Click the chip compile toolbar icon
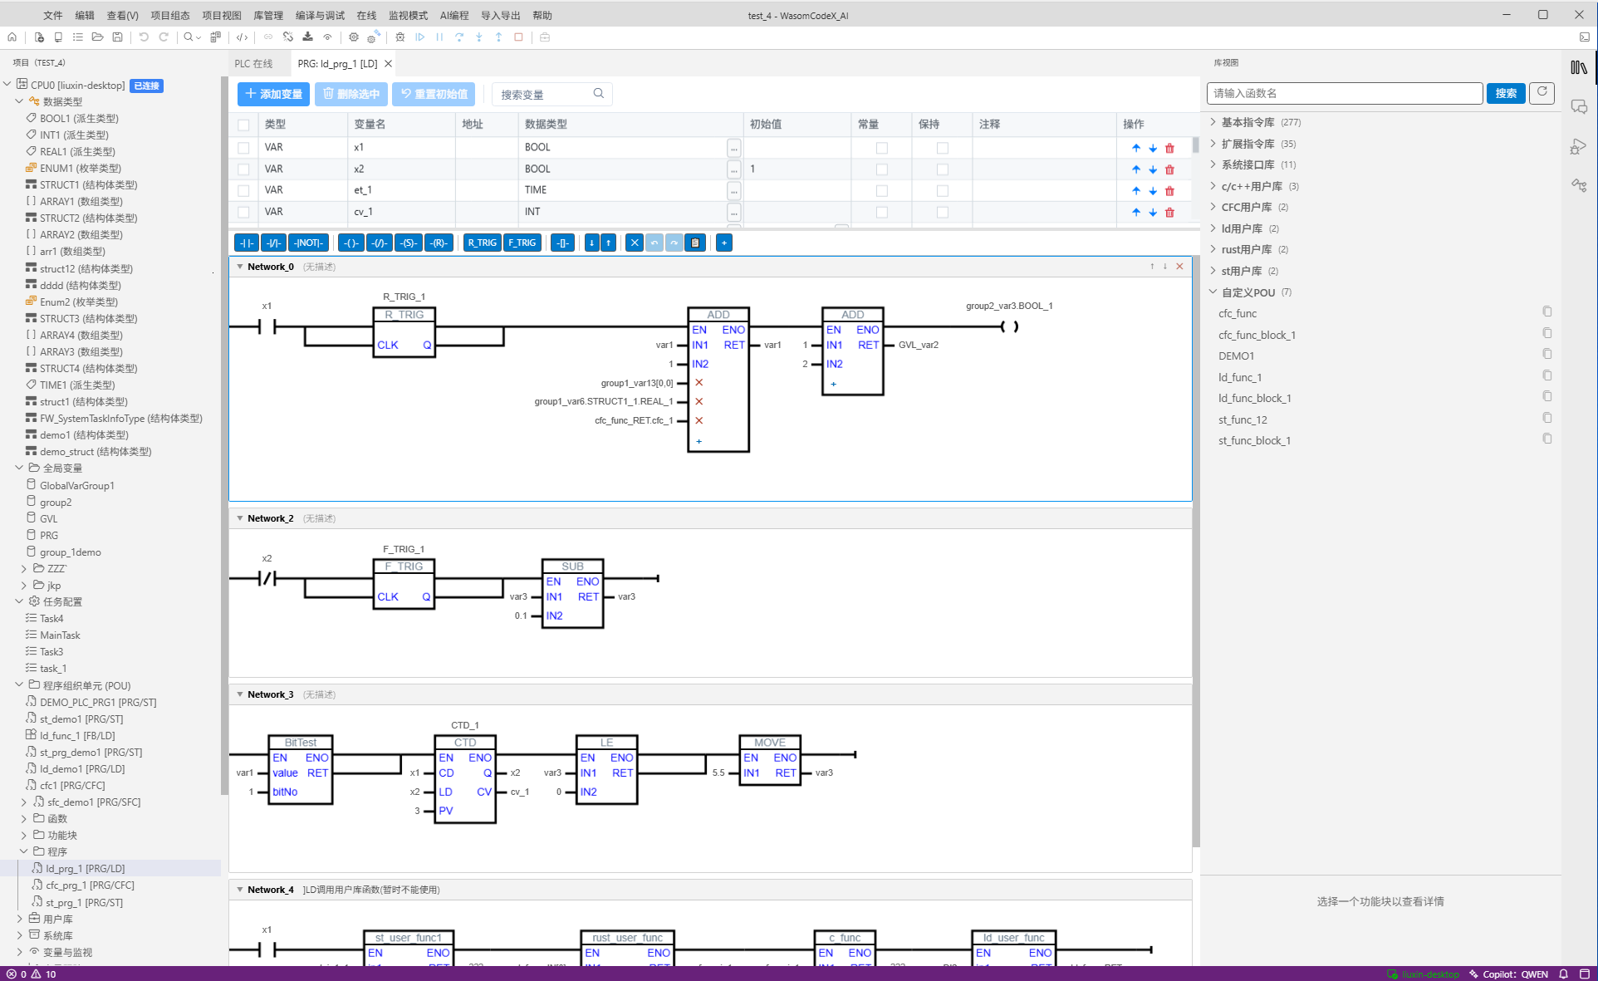Viewport: 1598px width, 981px height. click(x=354, y=37)
